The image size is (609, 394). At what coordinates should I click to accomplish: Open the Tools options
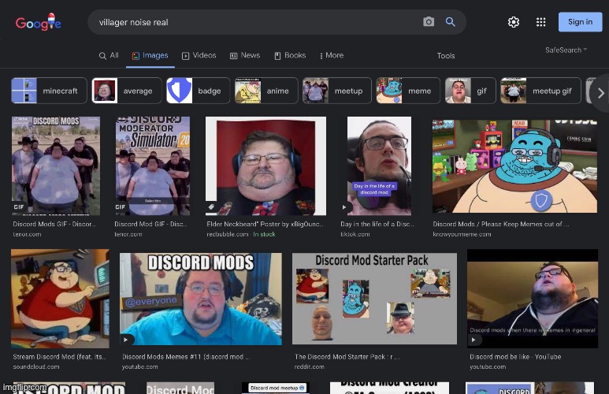(x=445, y=56)
